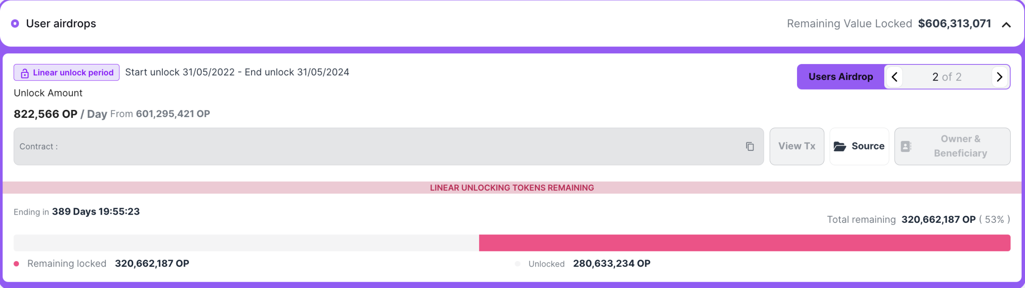Open Owner & Beneficiary details
Viewport: 1025px width, 288px height.
point(952,146)
